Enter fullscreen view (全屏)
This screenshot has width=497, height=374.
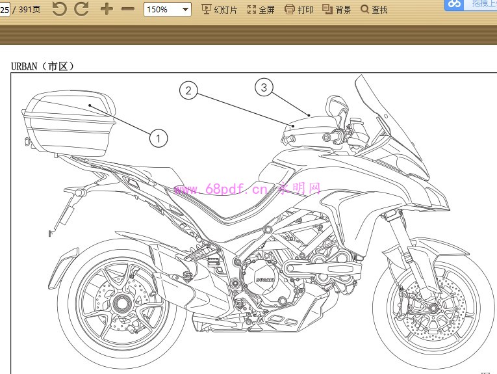[x=261, y=9]
